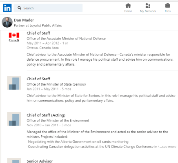Viewport: 178px width, 163px height.
Task: Click the My Network label in navigation
Action: pos(148,11)
